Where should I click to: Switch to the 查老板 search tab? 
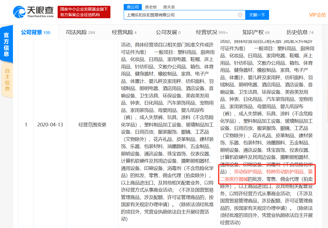(x=151, y=7)
